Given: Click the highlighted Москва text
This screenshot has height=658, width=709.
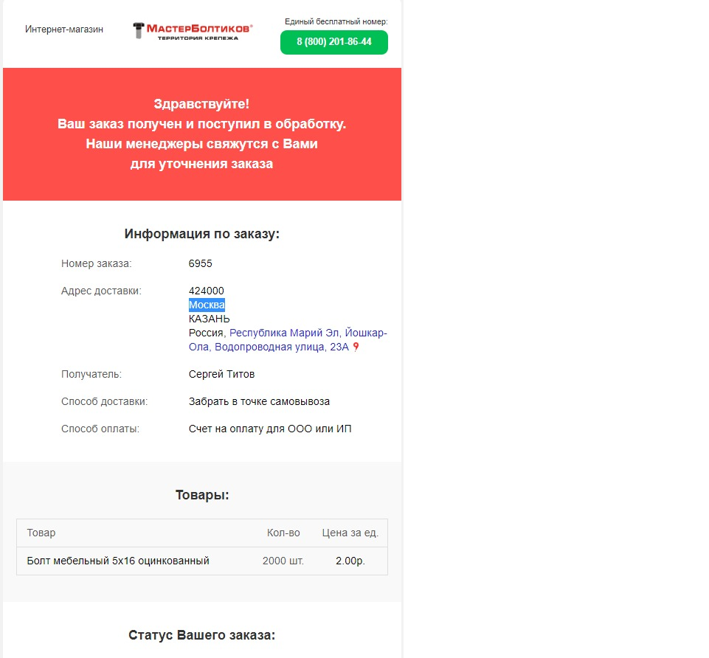Looking at the screenshot, I should tap(207, 305).
